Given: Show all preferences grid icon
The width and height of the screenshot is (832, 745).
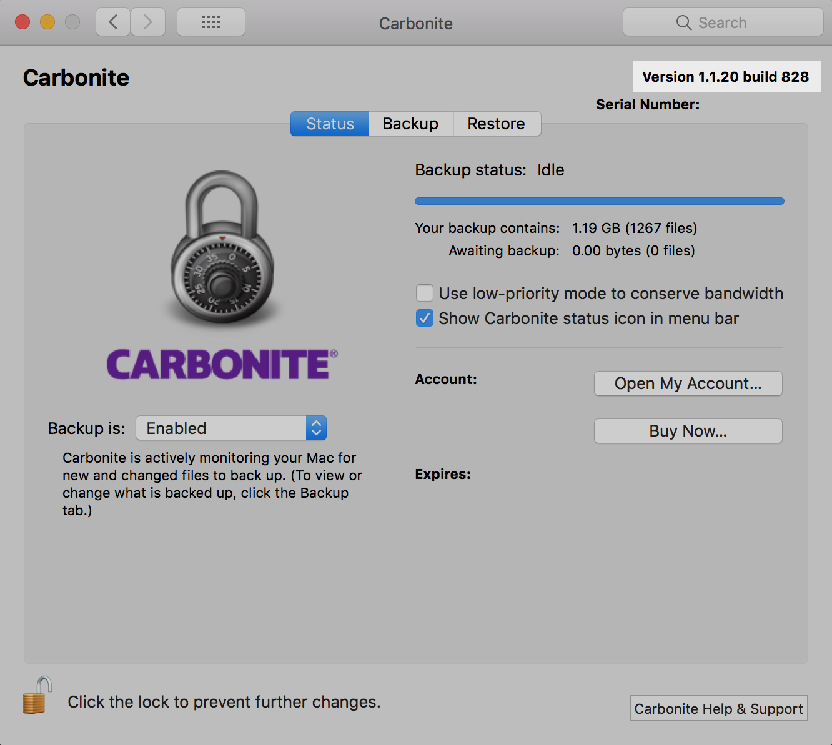Looking at the screenshot, I should point(211,22).
